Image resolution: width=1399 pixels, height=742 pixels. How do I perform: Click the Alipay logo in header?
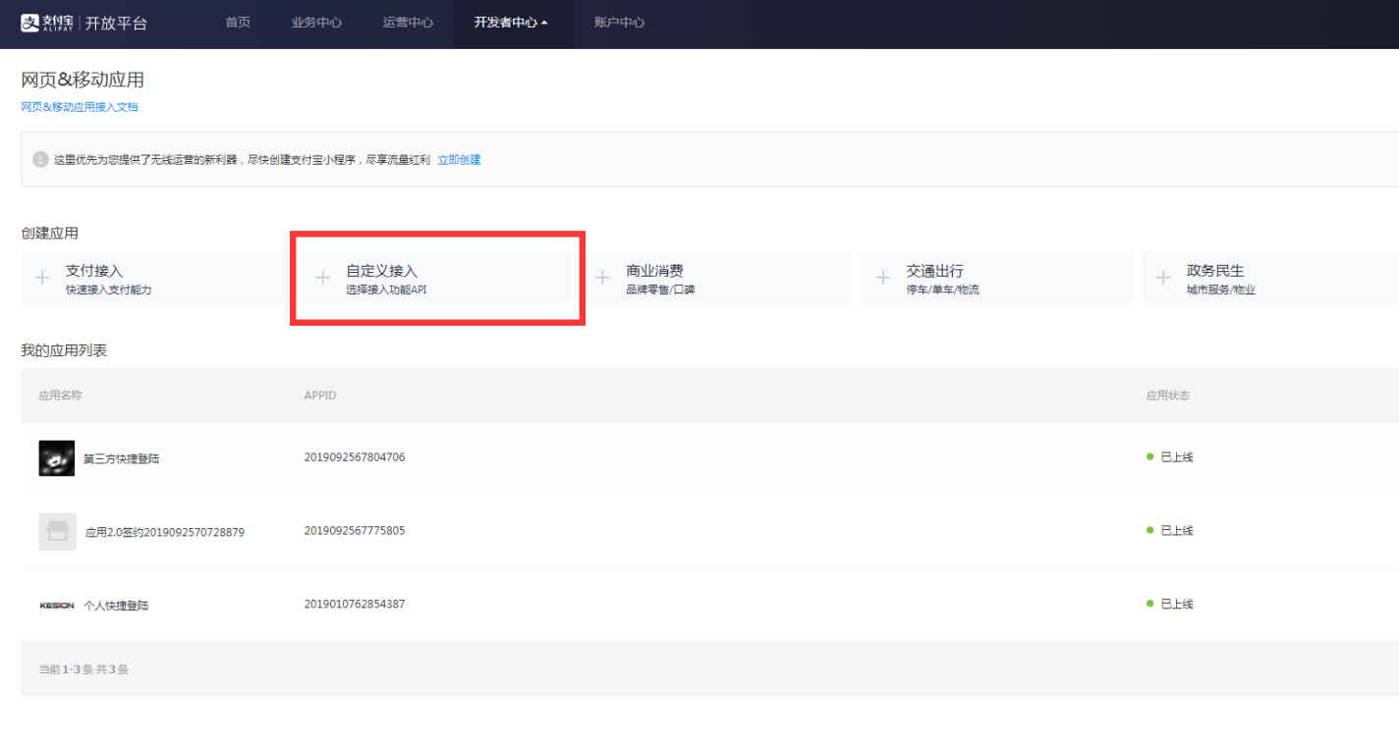(x=48, y=23)
